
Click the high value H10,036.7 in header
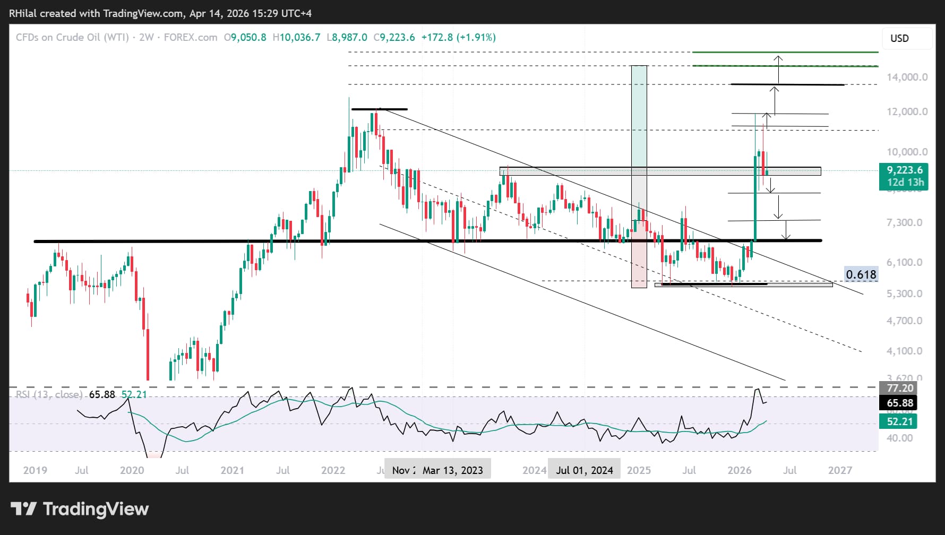pyautogui.click(x=296, y=37)
